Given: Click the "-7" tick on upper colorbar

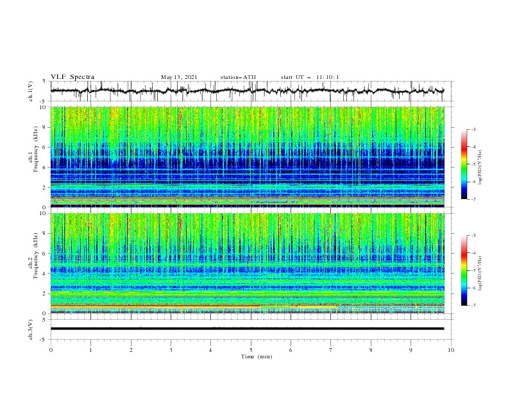Looking at the screenshot, I should (x=473, y=199).
